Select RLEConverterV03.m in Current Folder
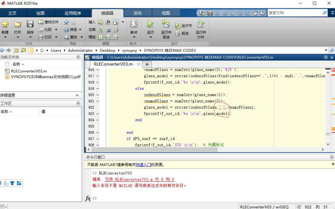 29,71
